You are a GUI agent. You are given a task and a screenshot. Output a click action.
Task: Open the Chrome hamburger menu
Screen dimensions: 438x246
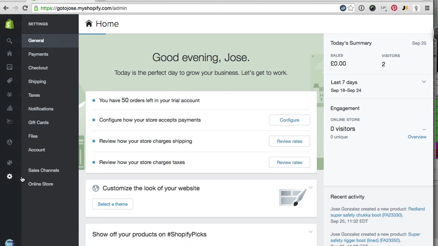pyautogui.click(x=427, y=8)
